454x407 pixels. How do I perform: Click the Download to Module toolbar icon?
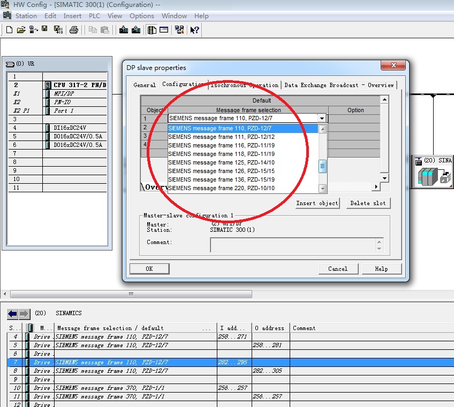point(124,30)
